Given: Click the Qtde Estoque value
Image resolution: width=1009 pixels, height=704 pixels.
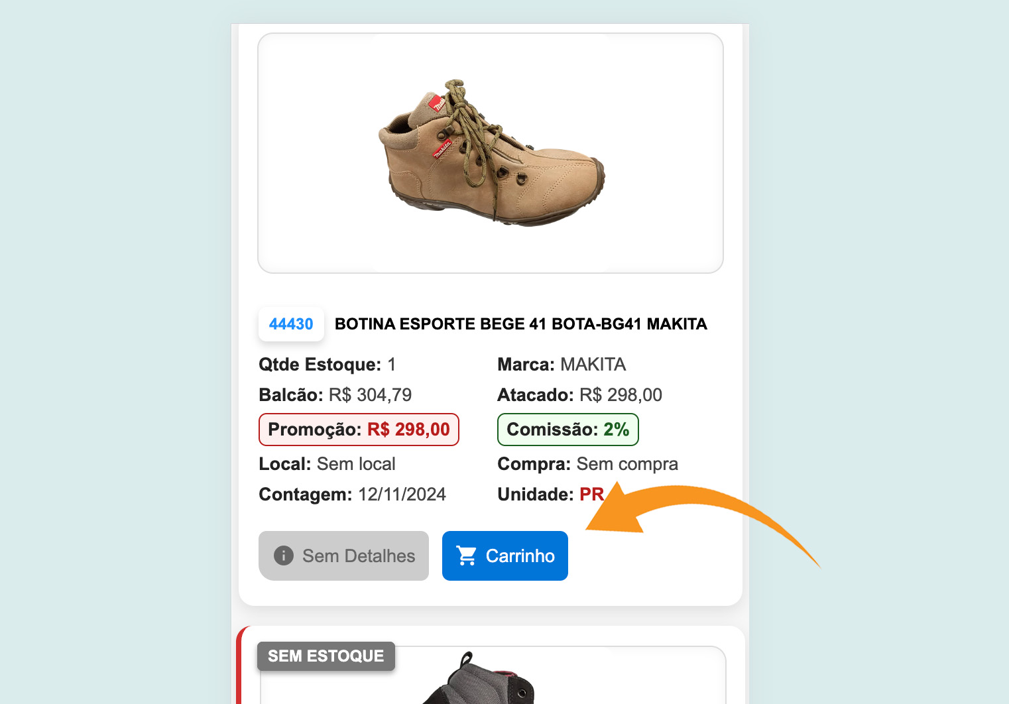Looking at the screenshot, I should point(392,365).
